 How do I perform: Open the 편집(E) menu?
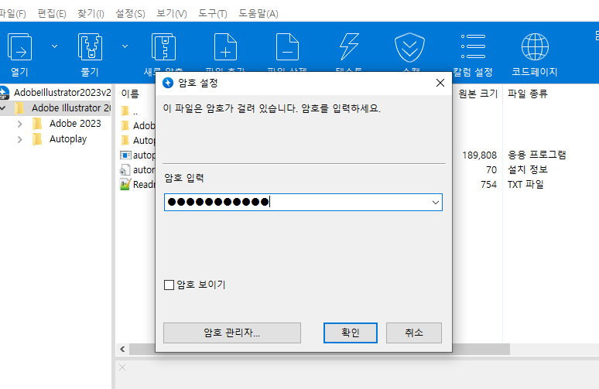[52, 14]
